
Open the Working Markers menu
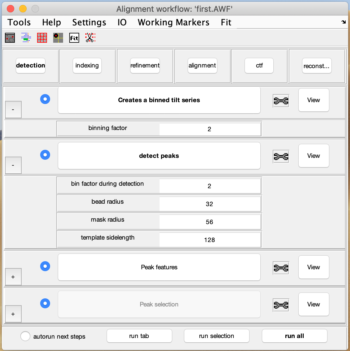pyautogui.click(x=173, y=22)
